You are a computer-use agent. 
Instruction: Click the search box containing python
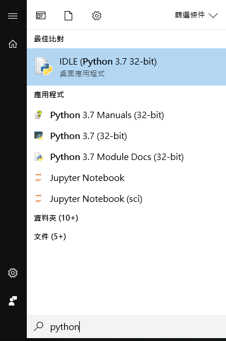tap(126, 326)
